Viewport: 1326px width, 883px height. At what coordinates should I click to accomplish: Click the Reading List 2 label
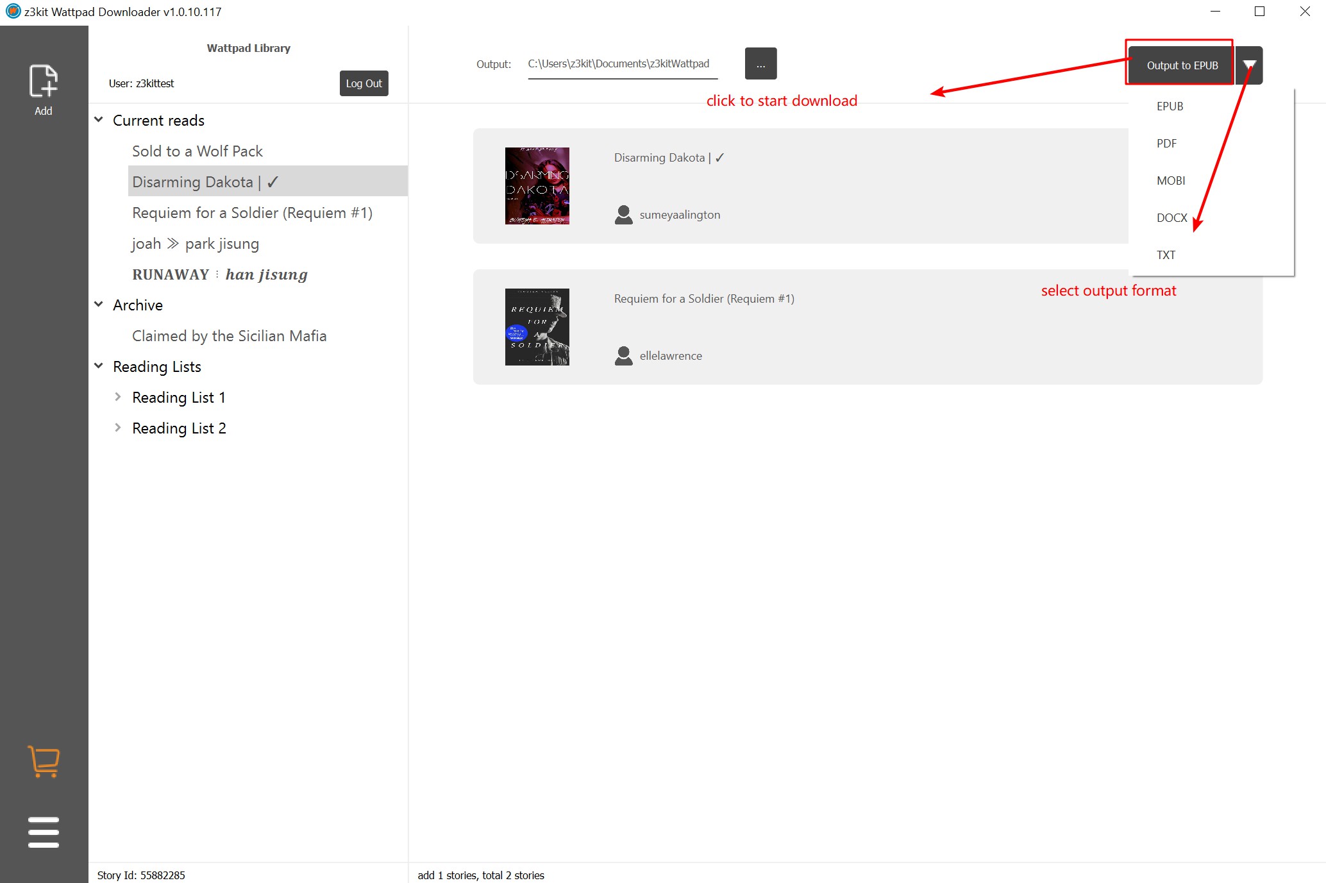tap(179, 428)
